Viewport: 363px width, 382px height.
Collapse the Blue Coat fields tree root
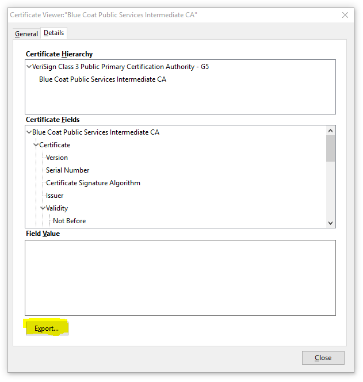point(29,132)
